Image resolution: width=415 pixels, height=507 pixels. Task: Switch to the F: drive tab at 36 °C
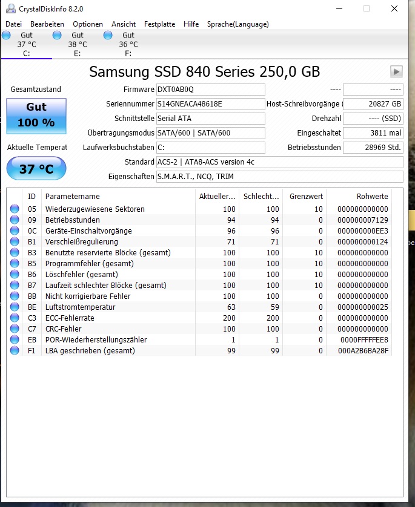click(128, 44)
